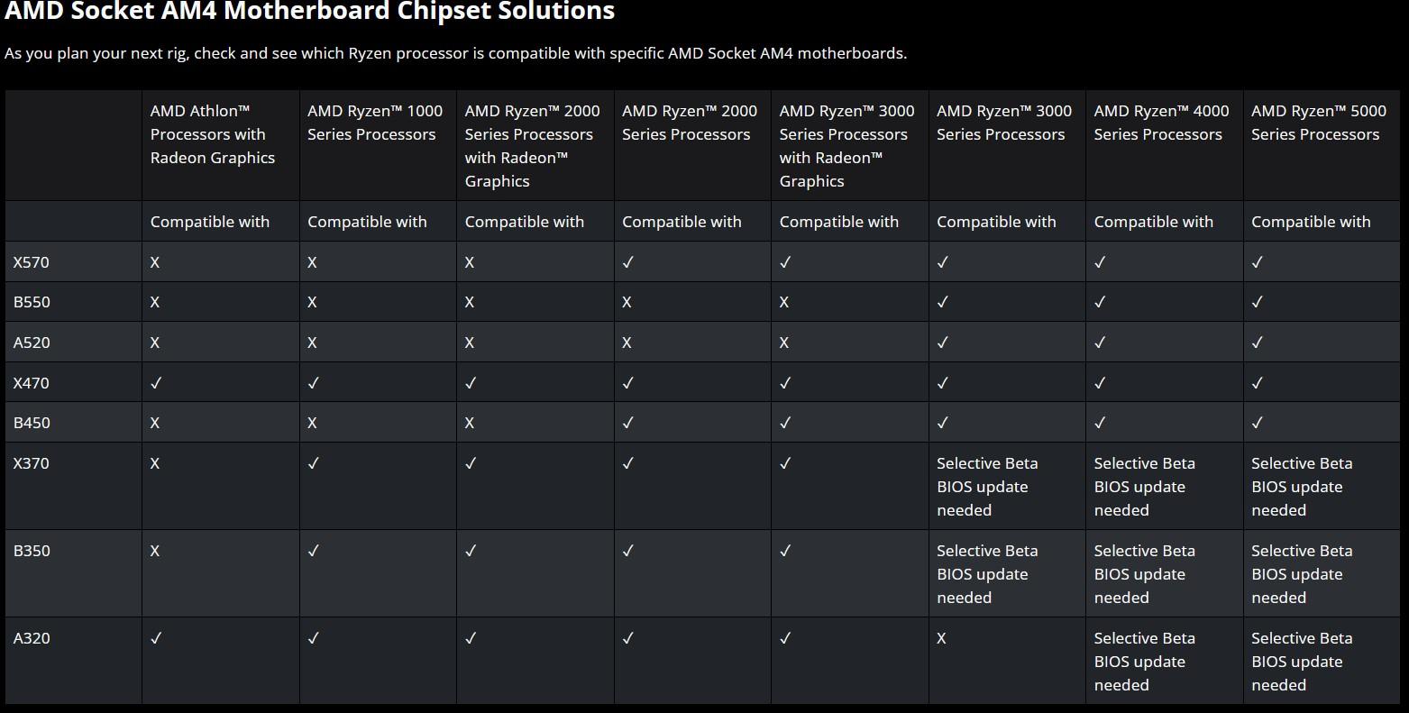This screenshot has height=713, width=1409.
Task: Select the B550 chipset row label
Action: pyautogui.click(x=32, y=302)
